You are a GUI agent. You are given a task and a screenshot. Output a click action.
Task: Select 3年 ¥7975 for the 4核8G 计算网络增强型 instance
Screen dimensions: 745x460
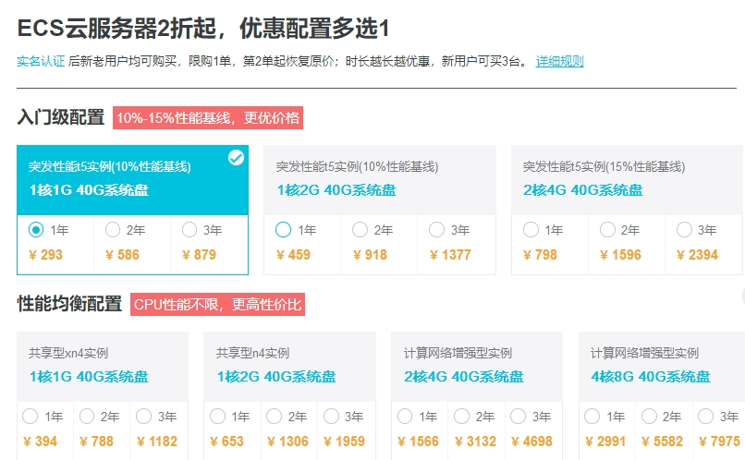pos(705,417)
